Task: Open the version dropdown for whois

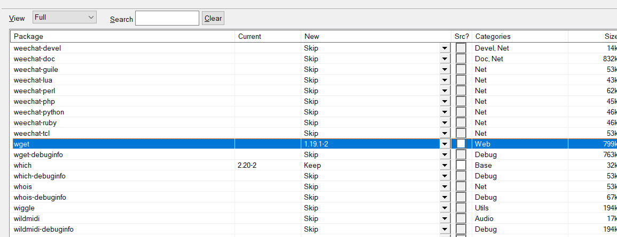Action: pos(445,186)
